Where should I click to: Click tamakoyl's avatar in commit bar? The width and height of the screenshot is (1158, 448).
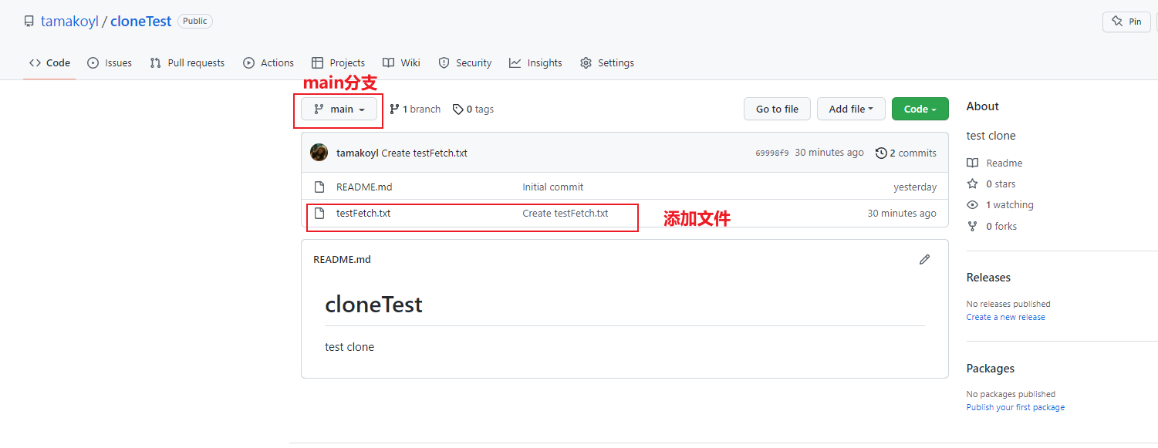[x=319, y=153]
